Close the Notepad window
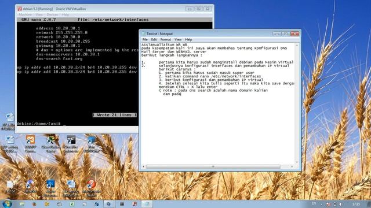Viewport: 371px width, 208px height. coord(294,34)
